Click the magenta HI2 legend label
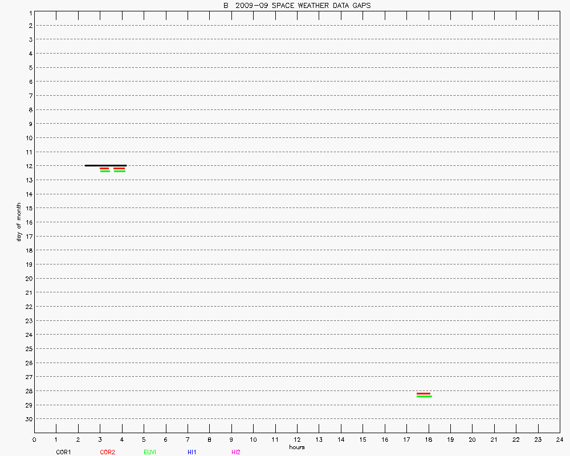Viewport: 570px width, 456px height. coord(236,452)
